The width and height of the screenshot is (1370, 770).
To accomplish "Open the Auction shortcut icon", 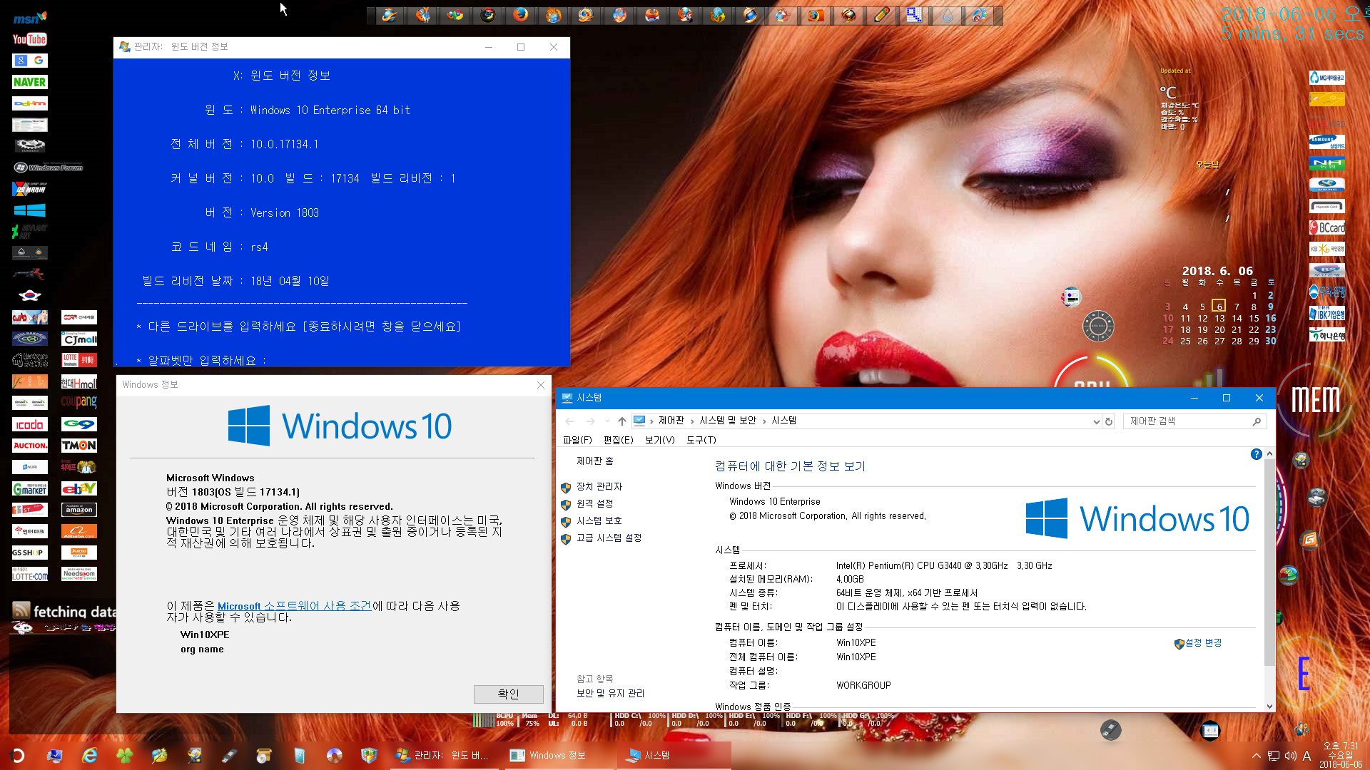I will tap(29, 446).
